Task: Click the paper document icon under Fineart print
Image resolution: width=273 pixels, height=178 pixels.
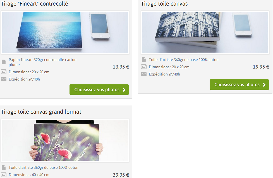Action: point(4,62)
